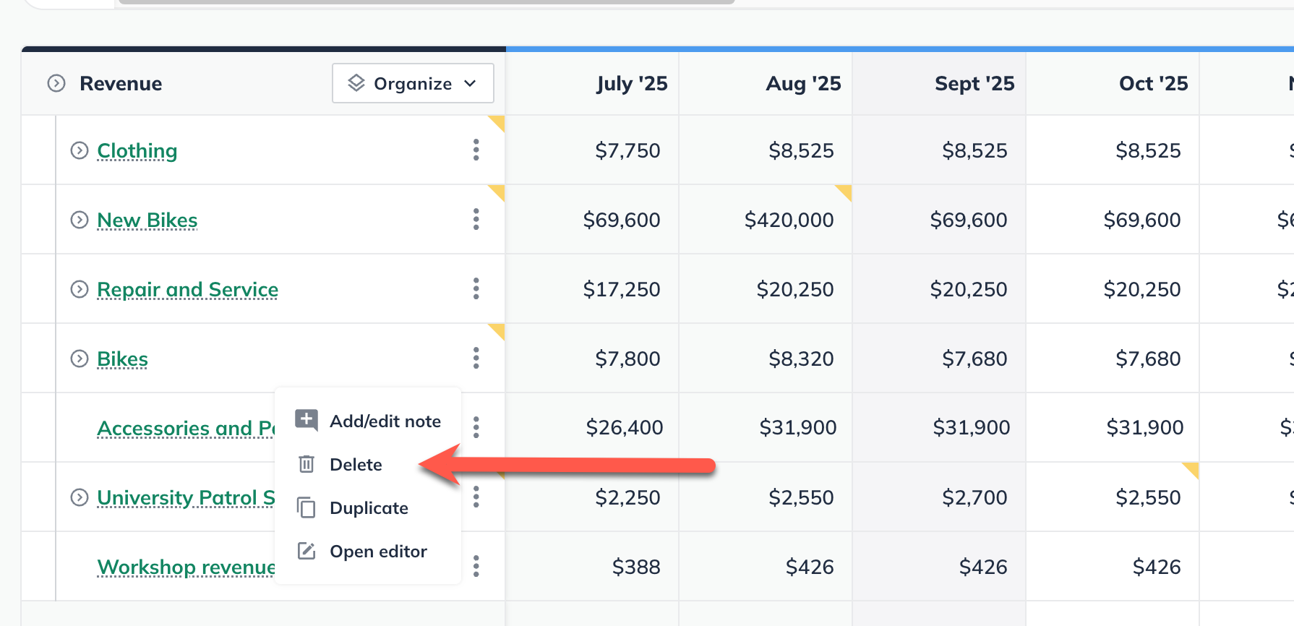Expand the New Bikes row

click(80, 220)
